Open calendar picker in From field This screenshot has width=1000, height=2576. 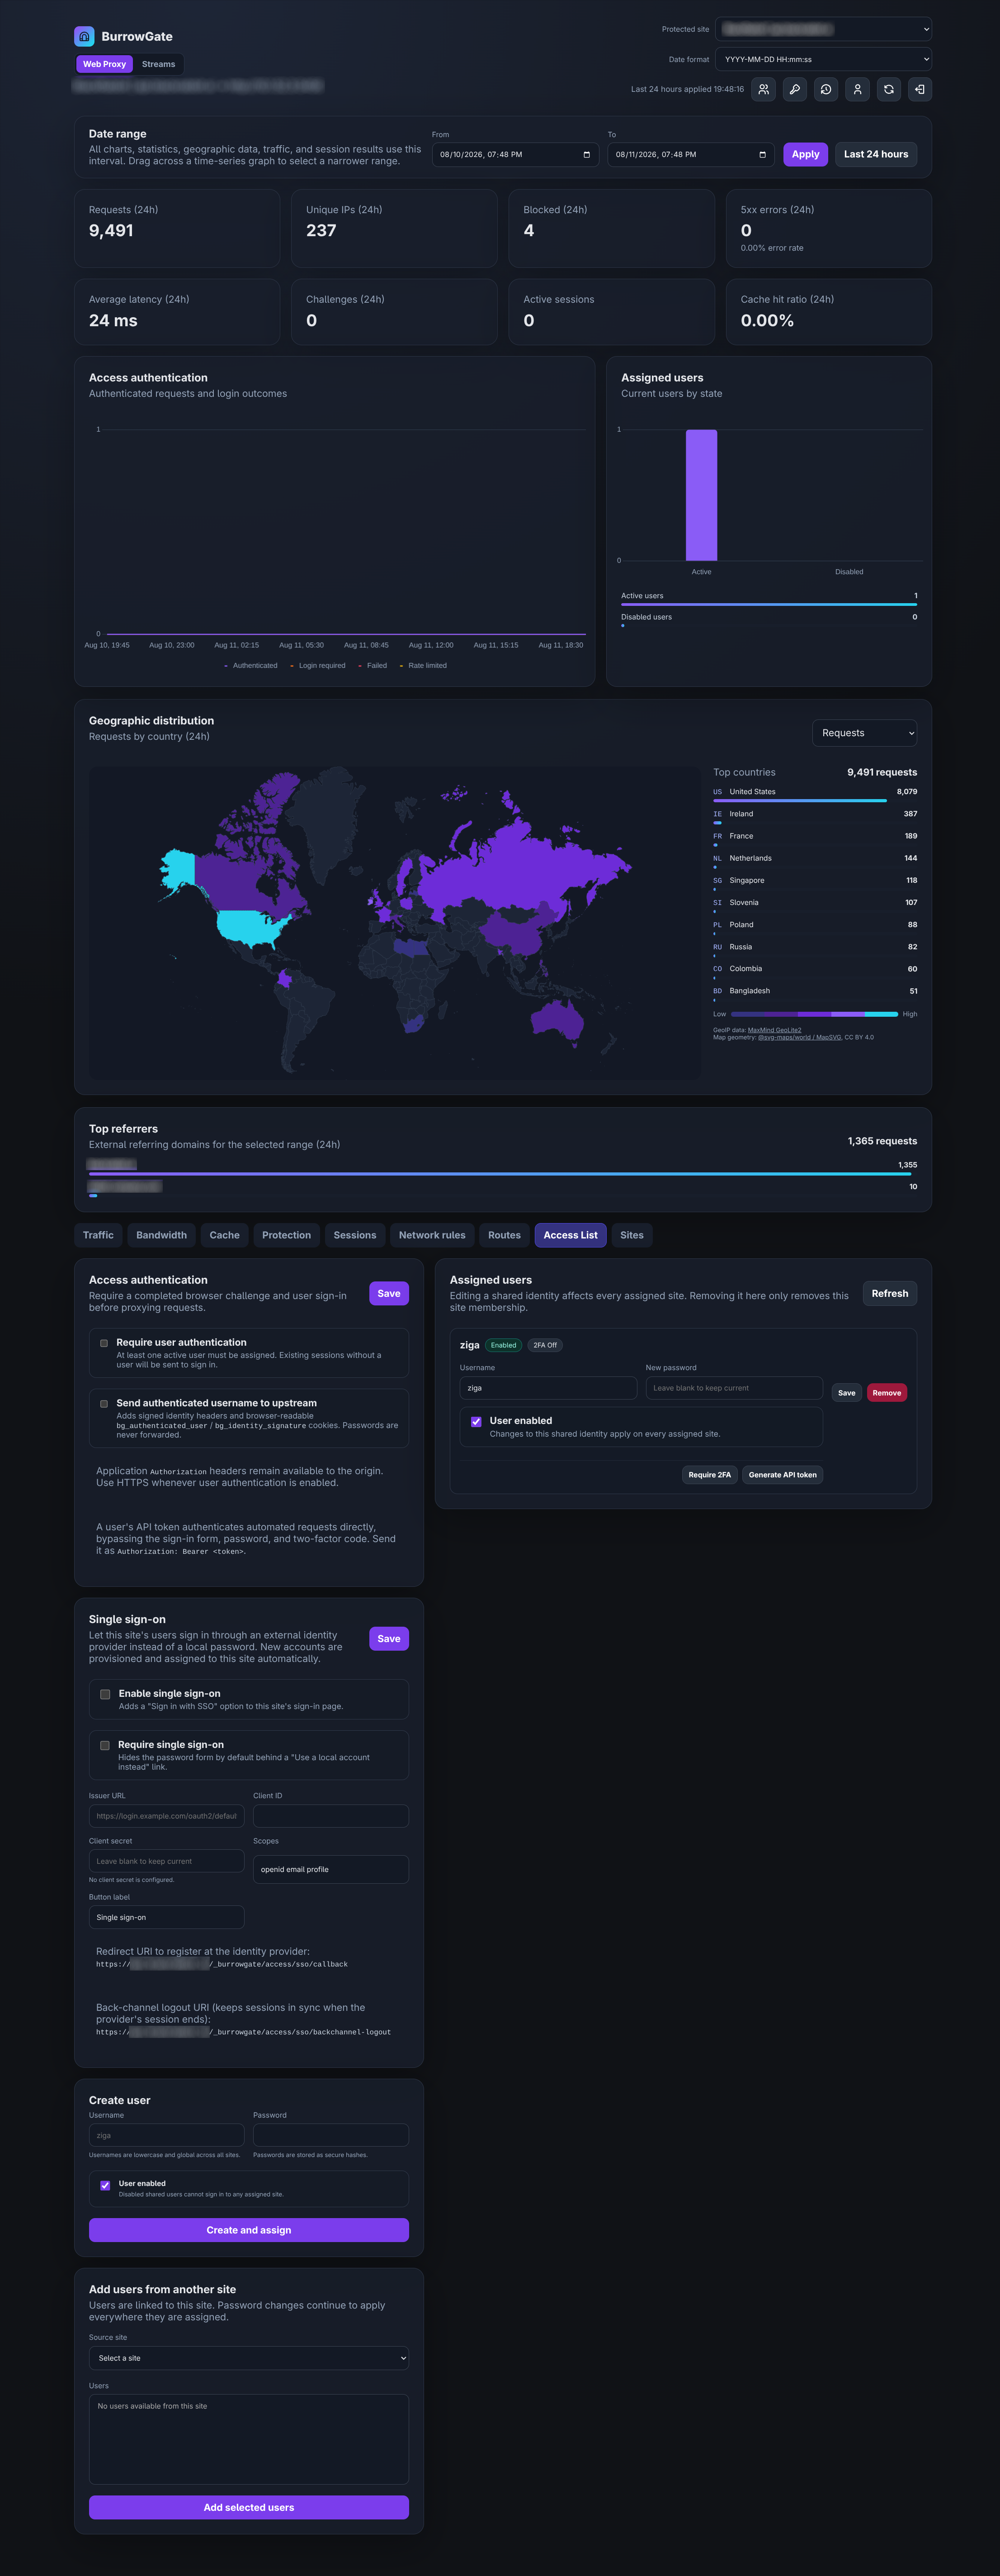(x=586, y=155)
